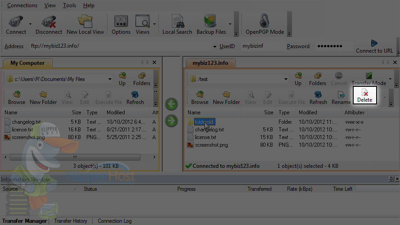Click the Disconnect toolbar icon
Image resolution: width=400 pixels, height=225 pixels.
click(49, 25)
